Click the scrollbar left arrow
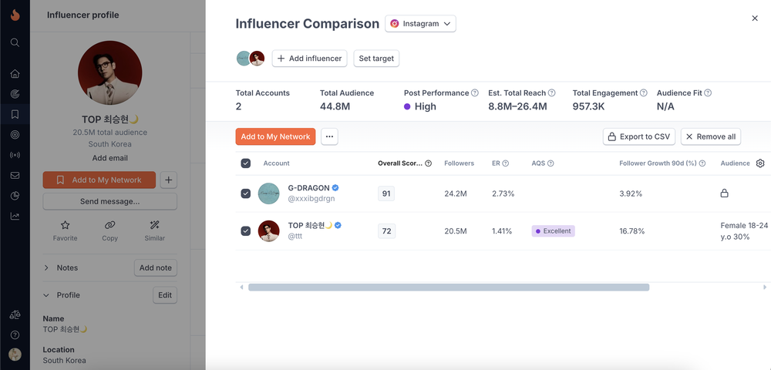 pyautogui.click(x=241, y=287)
